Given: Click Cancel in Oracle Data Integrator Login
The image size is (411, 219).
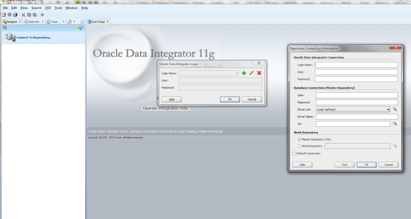Looking at the screenshot, I should coord(252,99).
